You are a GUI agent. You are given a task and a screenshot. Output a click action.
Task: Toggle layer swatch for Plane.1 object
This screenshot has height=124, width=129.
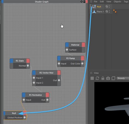tap(107, 11)
